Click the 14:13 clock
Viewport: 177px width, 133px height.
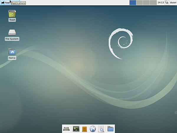coord(161,3)
